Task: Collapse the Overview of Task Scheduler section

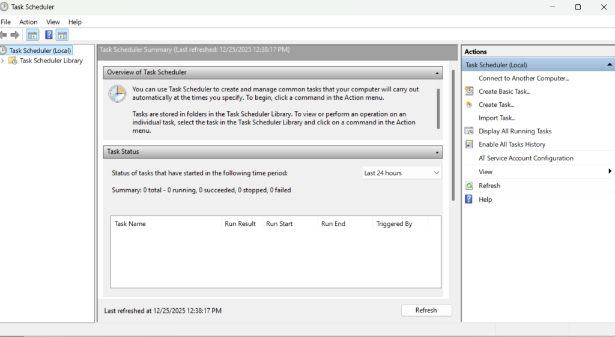Action: (437, 73)
